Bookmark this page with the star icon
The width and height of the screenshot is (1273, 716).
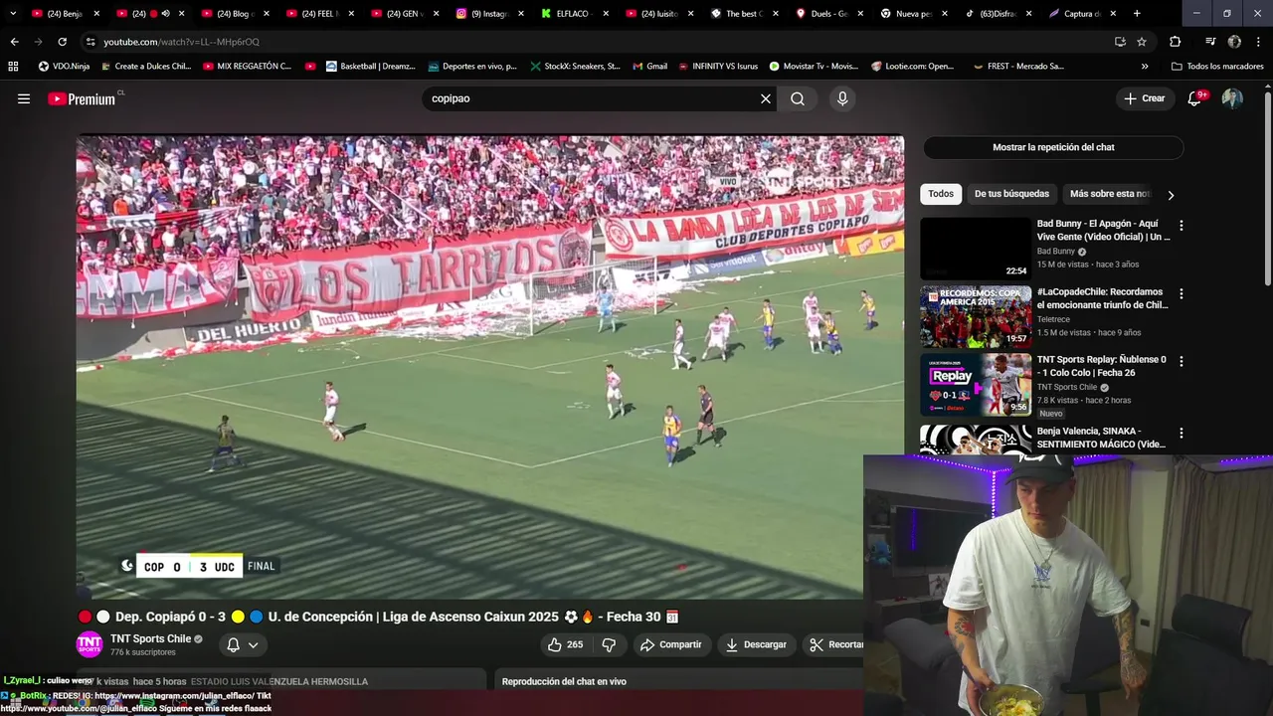coord(1142,42)
